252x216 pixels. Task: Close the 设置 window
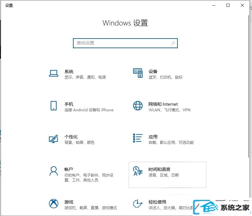click(x=242, y=6)
